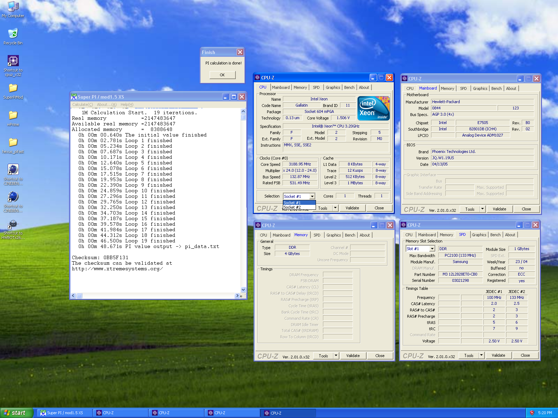Click the Super PI title bar icon
Viewport: 558px width, 418px height.
pyautogui.click(x=74, y=96)
